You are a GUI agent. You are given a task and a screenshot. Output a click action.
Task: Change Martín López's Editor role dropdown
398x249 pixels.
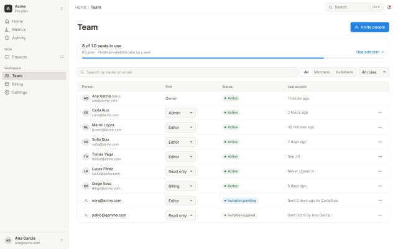pos(180,128)
